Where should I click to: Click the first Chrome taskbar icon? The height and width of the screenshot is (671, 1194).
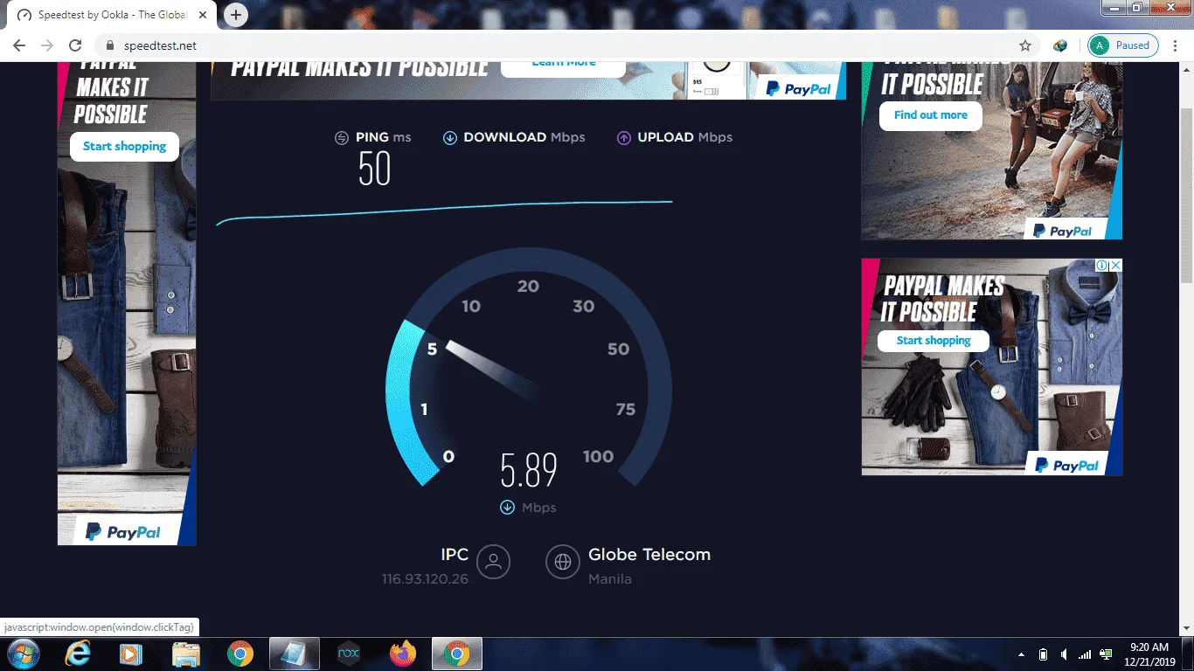240,654
